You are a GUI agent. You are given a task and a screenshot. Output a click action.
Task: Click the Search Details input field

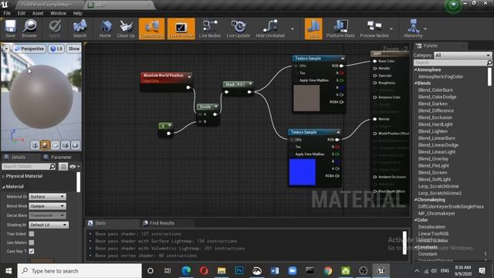(x=25, y=166)
